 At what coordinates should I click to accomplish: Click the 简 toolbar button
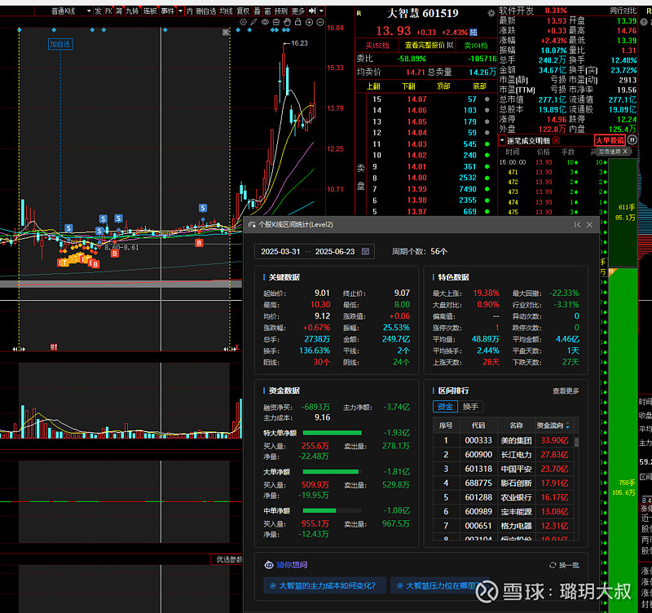point(119,11)
